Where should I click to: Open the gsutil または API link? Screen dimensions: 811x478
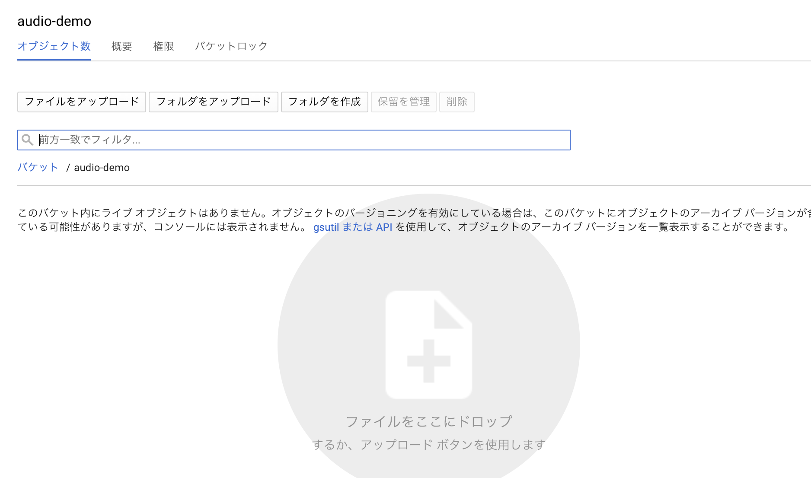[x=353, y=227]
